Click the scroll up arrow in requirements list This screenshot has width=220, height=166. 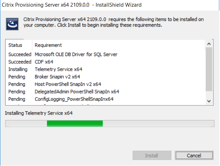click(x=209, y=44)
